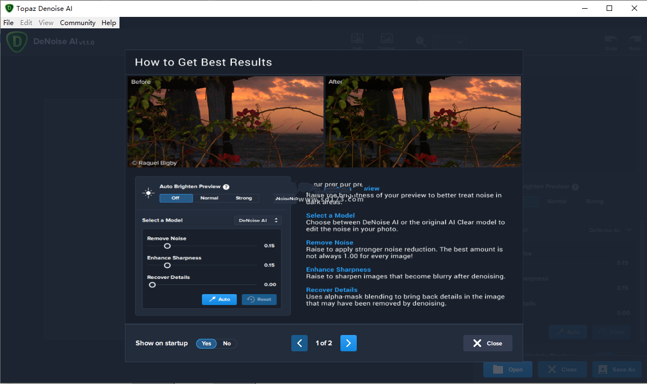Set Auto Brighten Preview to Normal in tutorial
Image resolution: width=647 pixels, height=384 pixels.
[x=209, y=198]
